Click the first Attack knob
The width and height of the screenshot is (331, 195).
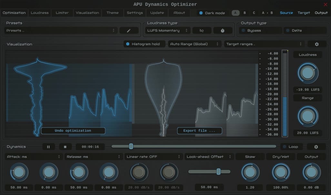coord(19,172)
